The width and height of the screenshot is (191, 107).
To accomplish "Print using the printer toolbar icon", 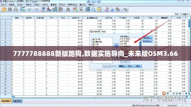I will pos(16,9).
